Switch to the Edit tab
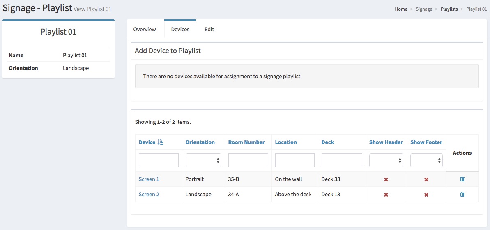This screenshot has height=230, width=490. point(209,29)
